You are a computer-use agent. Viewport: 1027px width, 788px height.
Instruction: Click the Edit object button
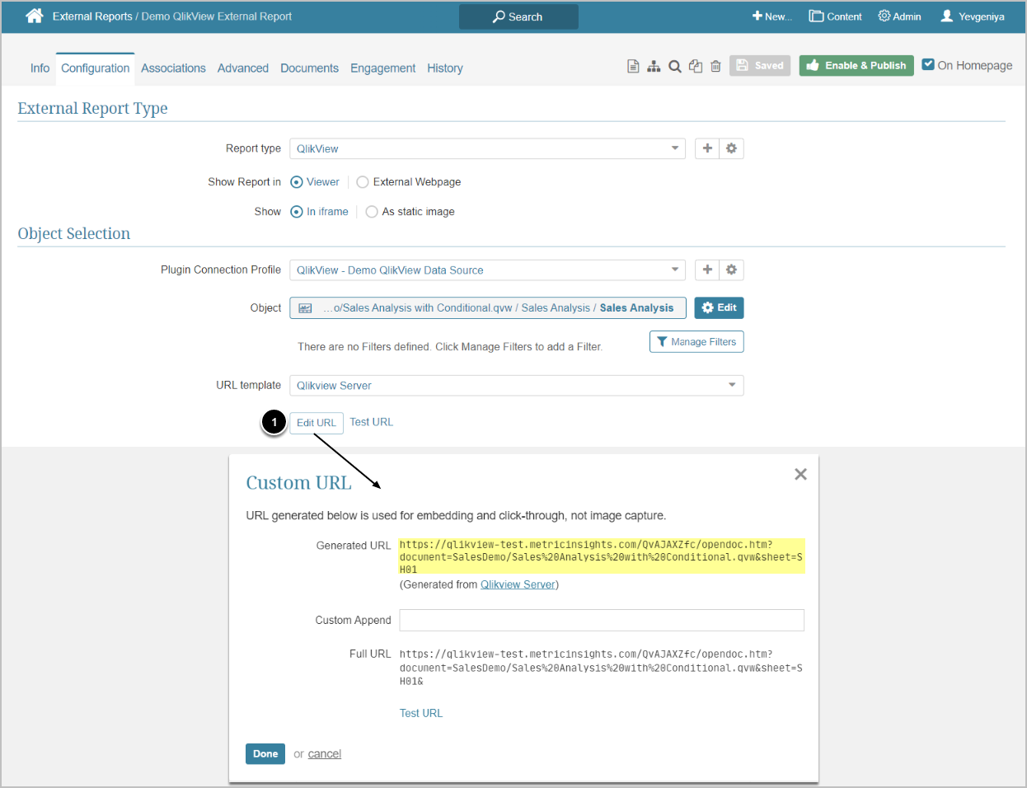[x=719, y=307]
